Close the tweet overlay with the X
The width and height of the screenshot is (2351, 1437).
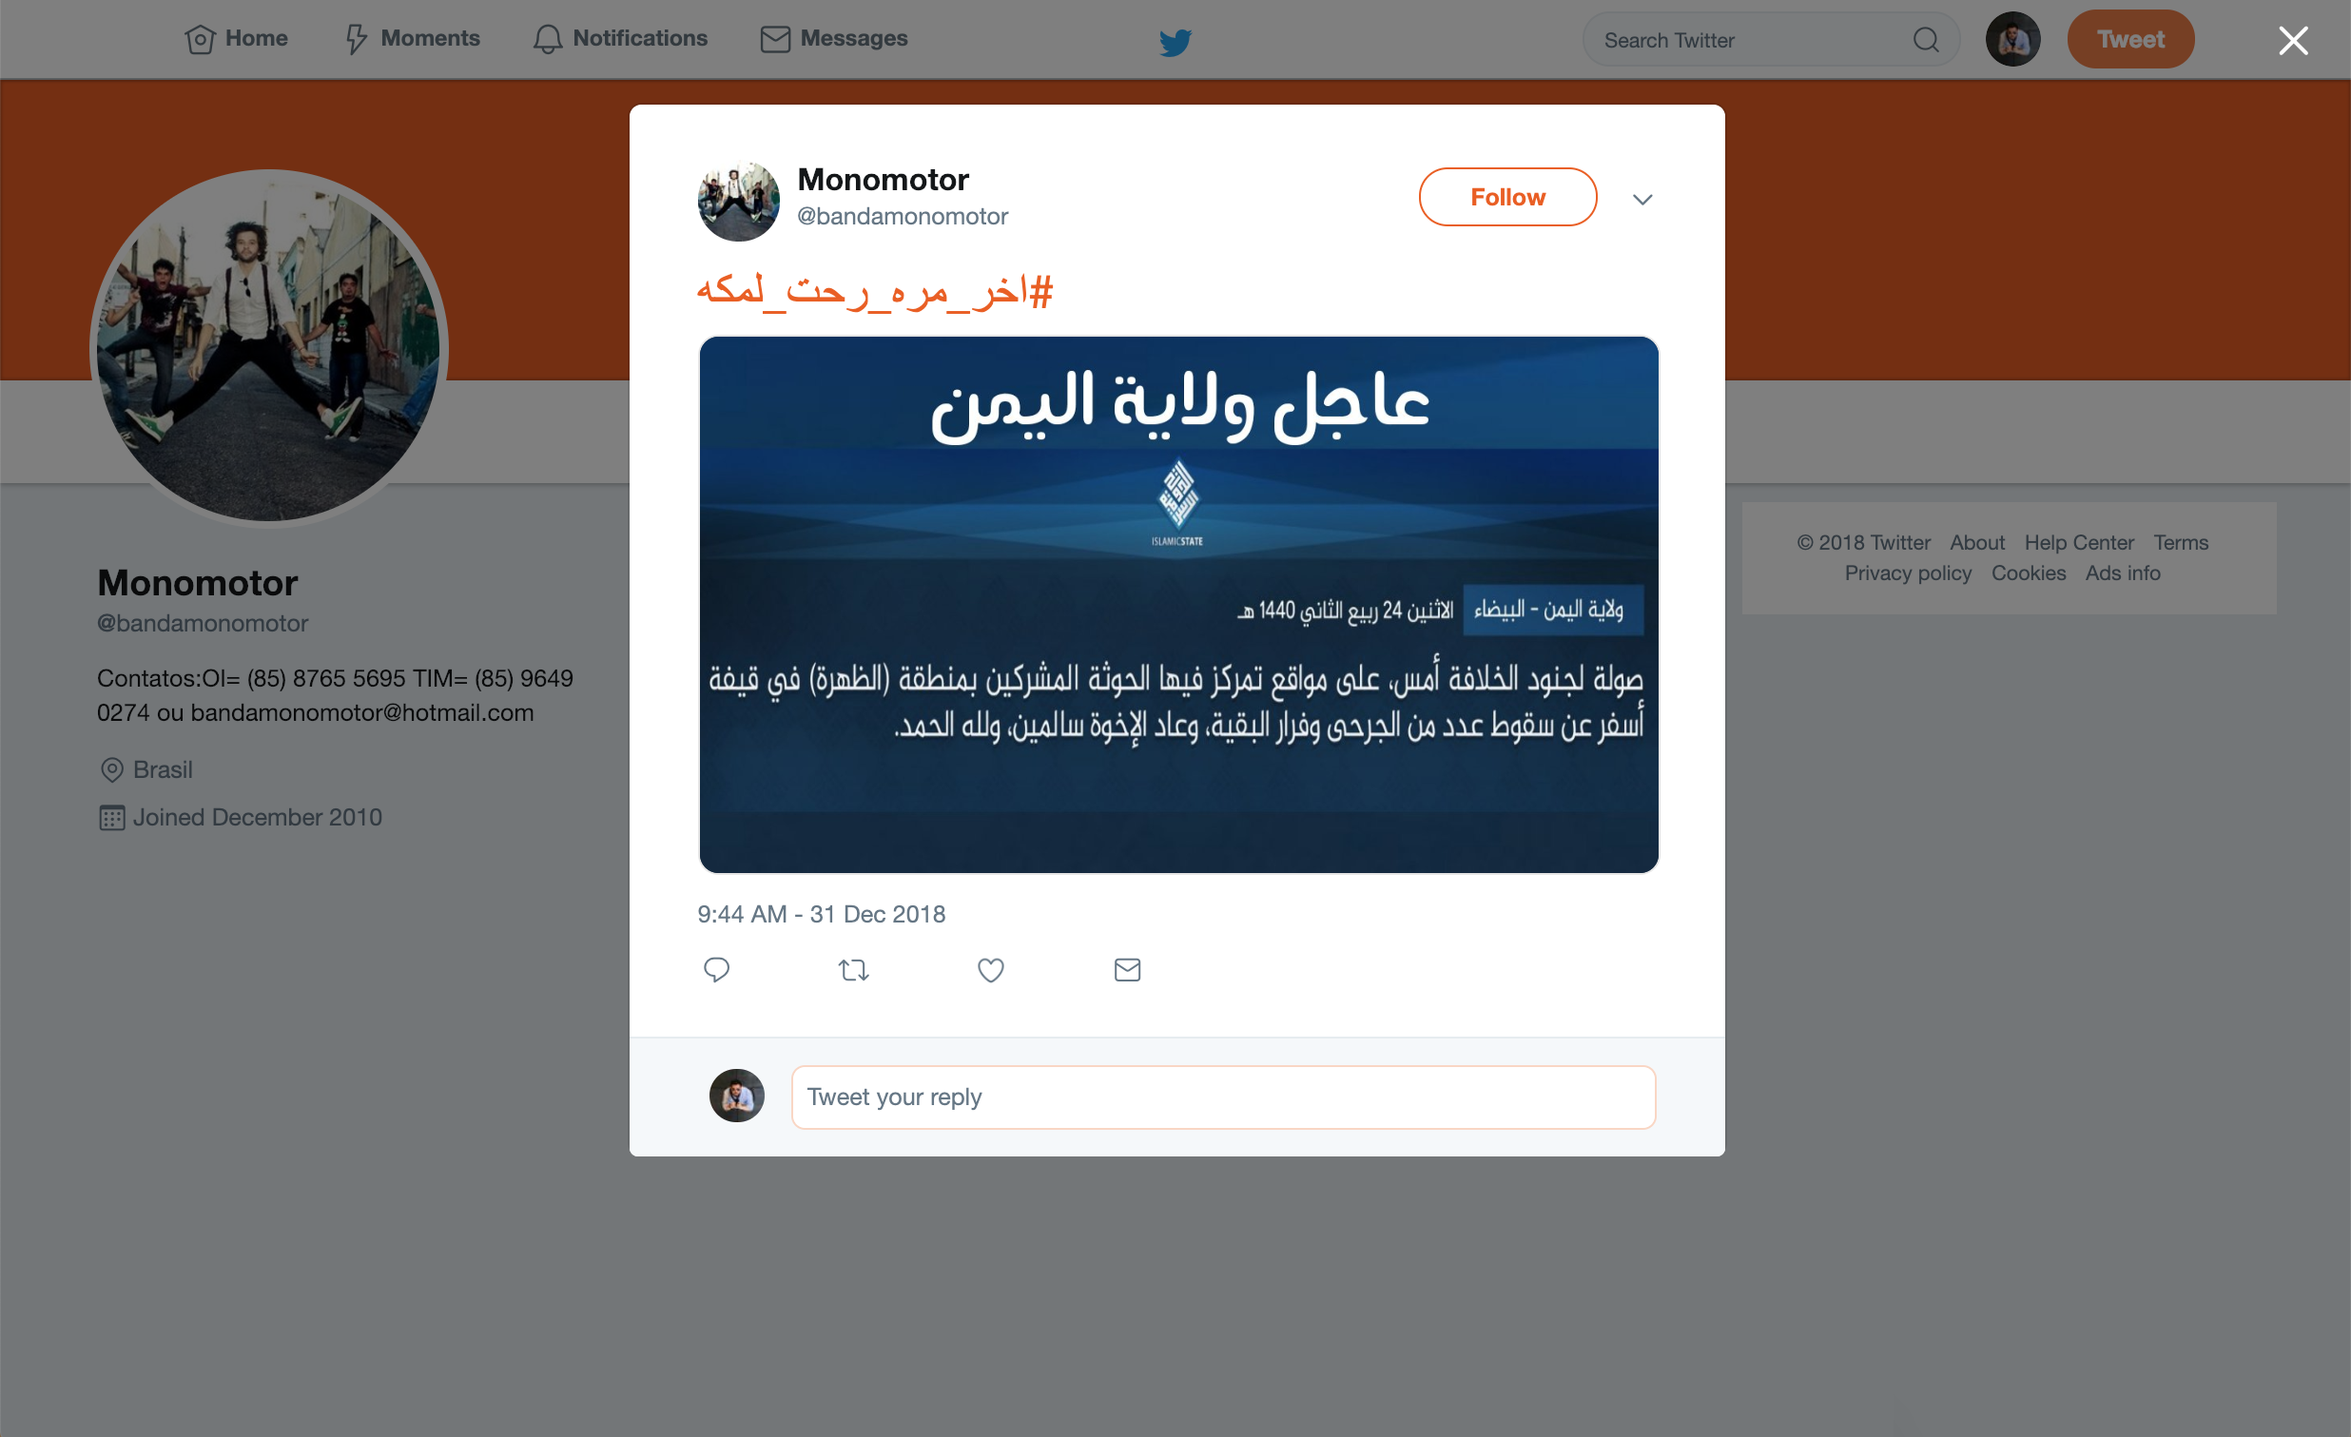[x=2293, y=40]
